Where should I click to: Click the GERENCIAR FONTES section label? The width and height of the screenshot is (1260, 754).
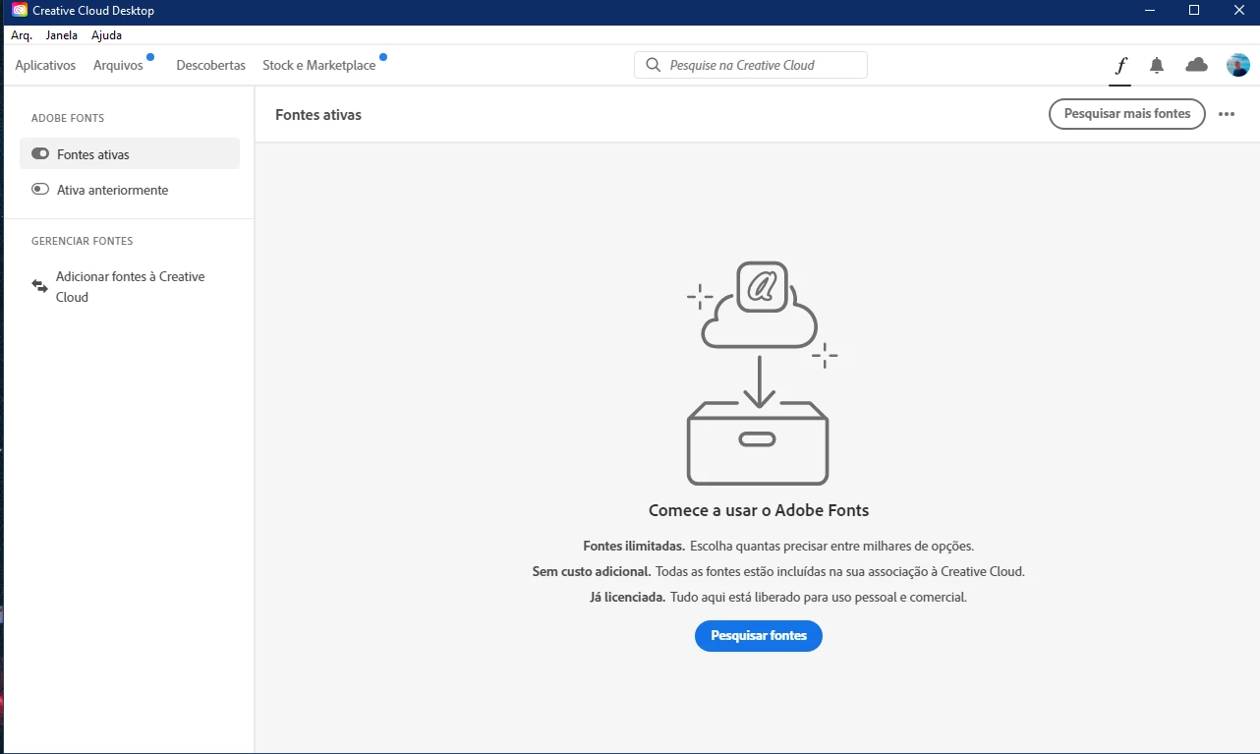[x=82, y=241]
